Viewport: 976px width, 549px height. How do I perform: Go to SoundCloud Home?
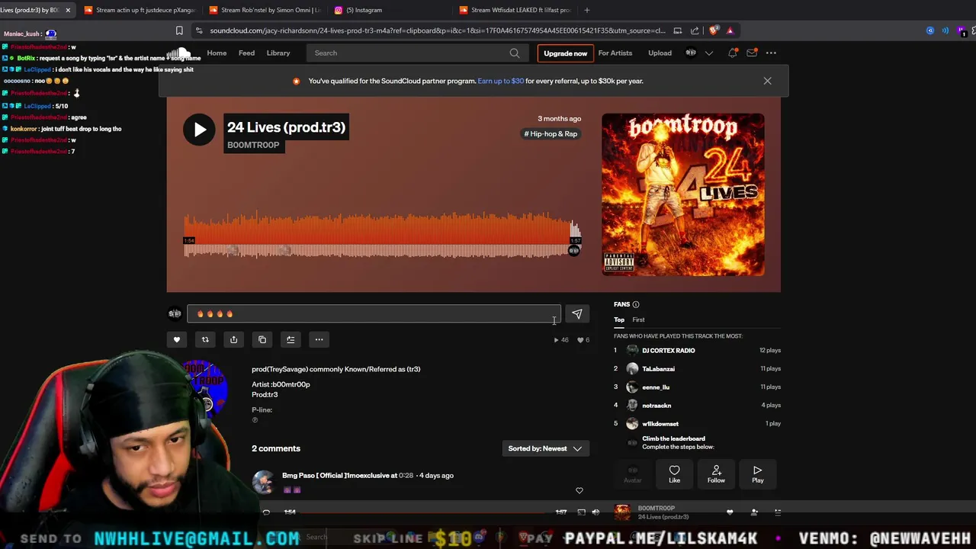217,53
